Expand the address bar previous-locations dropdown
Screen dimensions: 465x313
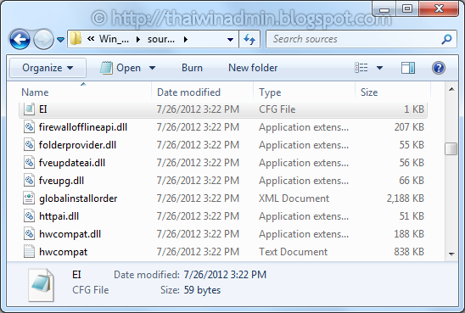click(230, 39)
